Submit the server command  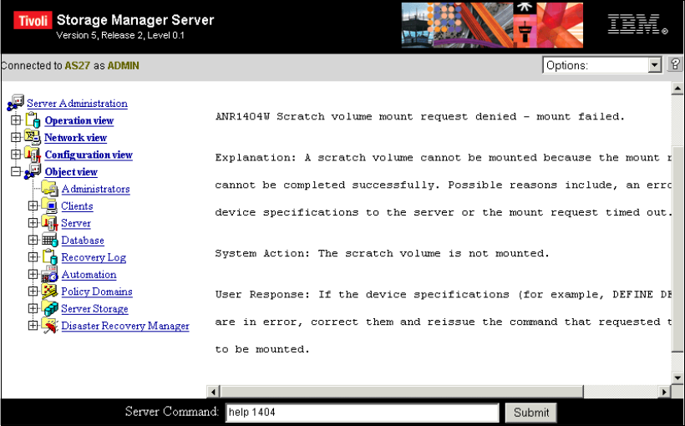(x=530, y=412)
